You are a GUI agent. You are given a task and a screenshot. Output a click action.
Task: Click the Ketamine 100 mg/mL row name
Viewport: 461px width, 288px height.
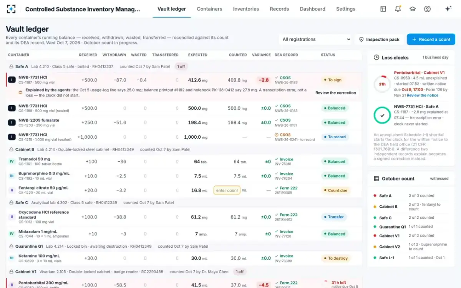click(39, 256)
